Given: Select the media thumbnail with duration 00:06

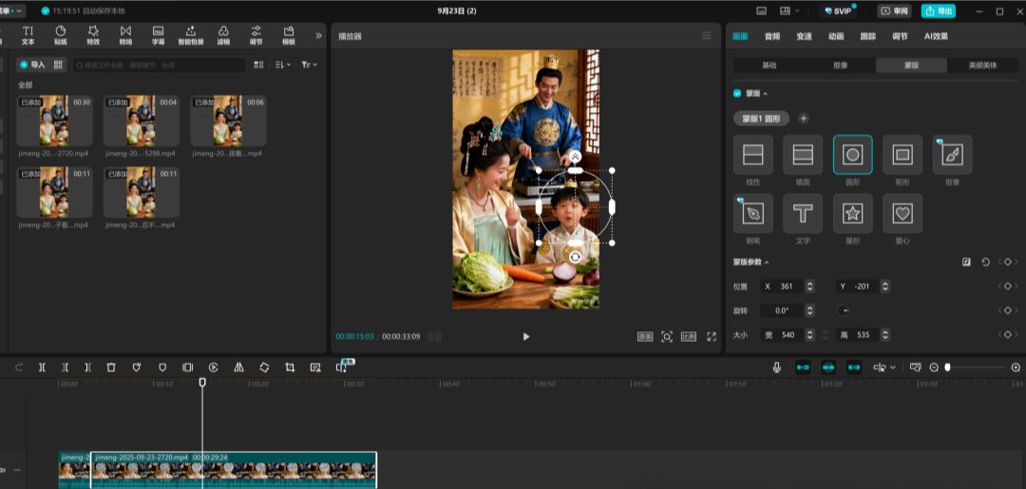Looking at the screenshot, I should click(x=228, y=121).
